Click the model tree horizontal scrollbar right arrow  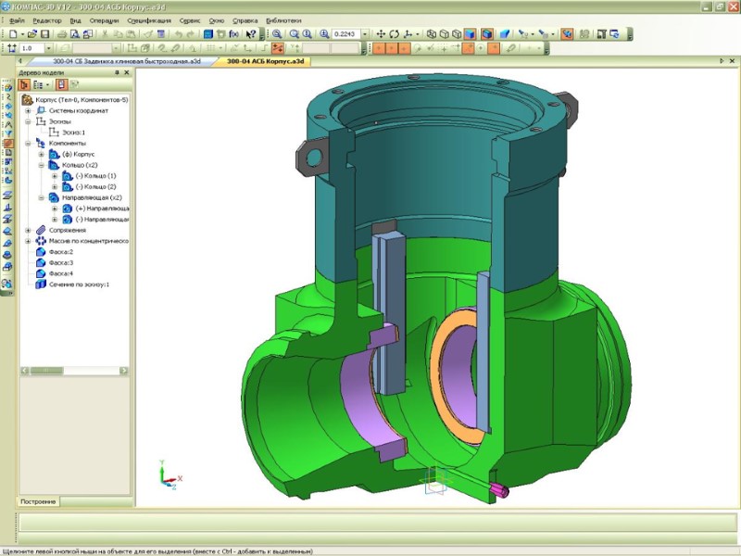pyautogui.click(x=124, y=371)
